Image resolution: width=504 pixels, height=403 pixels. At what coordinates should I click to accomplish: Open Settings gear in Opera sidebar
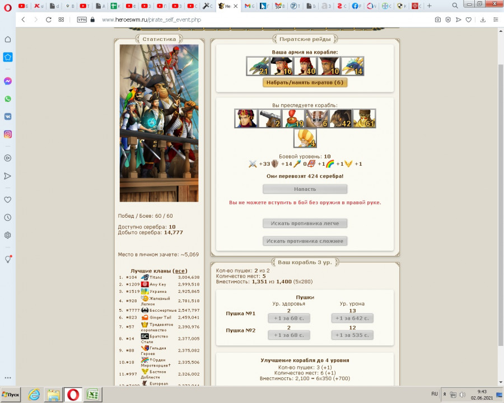pos(8,235)
